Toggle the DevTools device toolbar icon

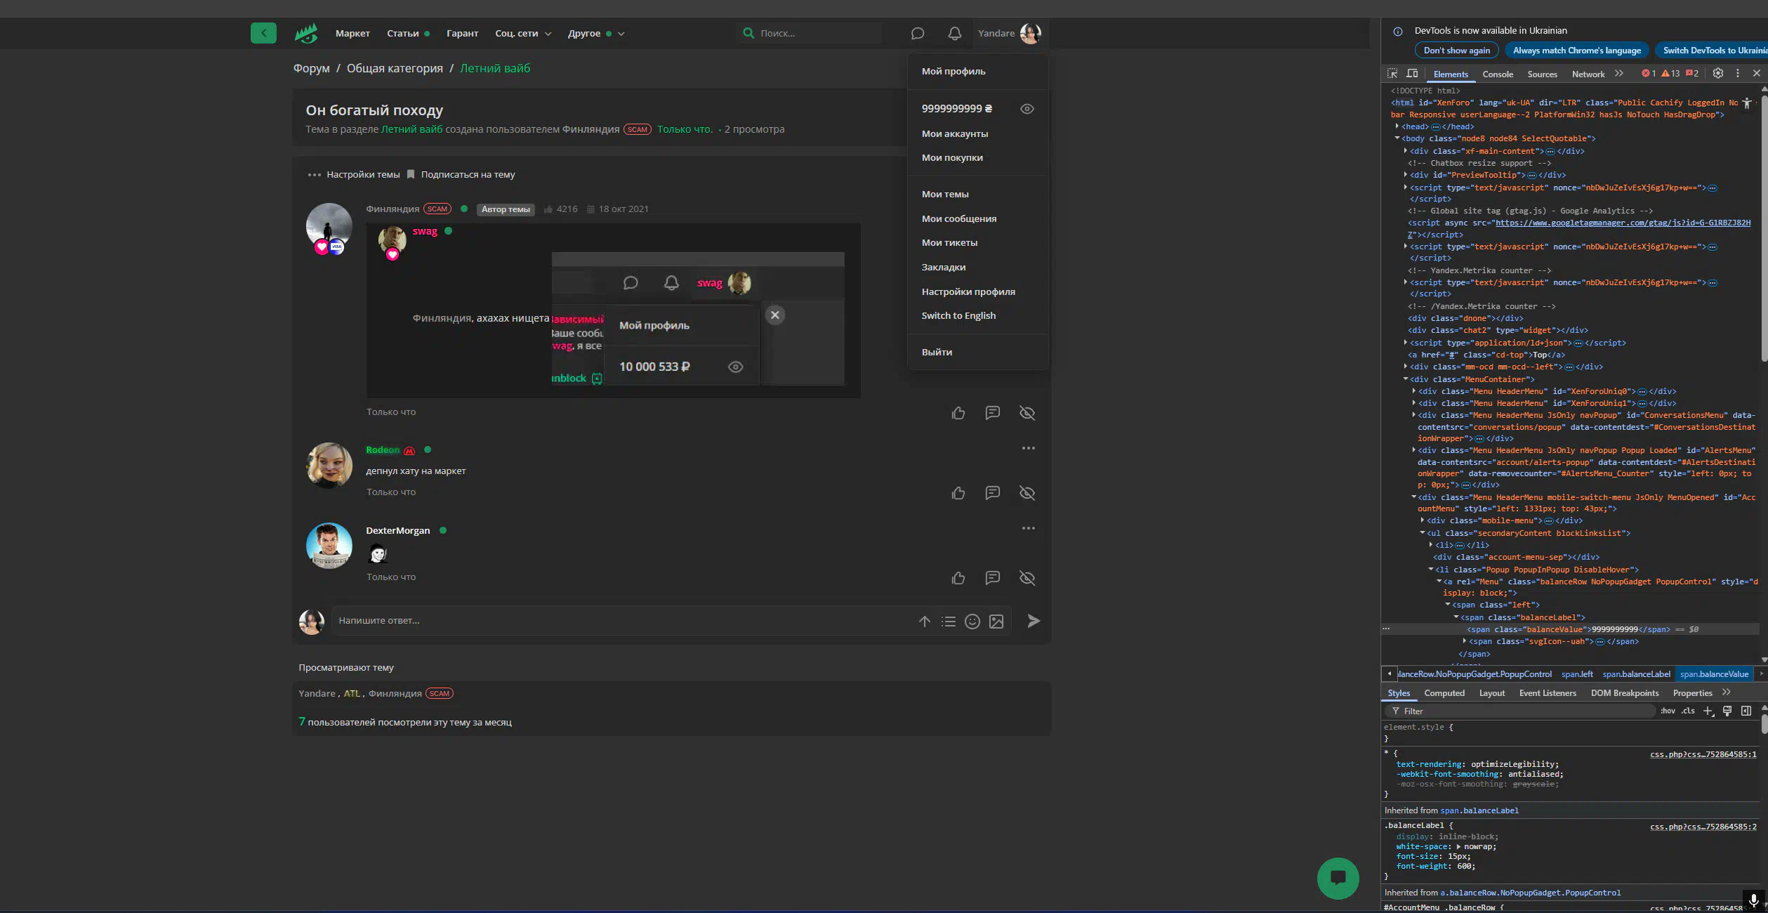click(x=1412, y=73)
